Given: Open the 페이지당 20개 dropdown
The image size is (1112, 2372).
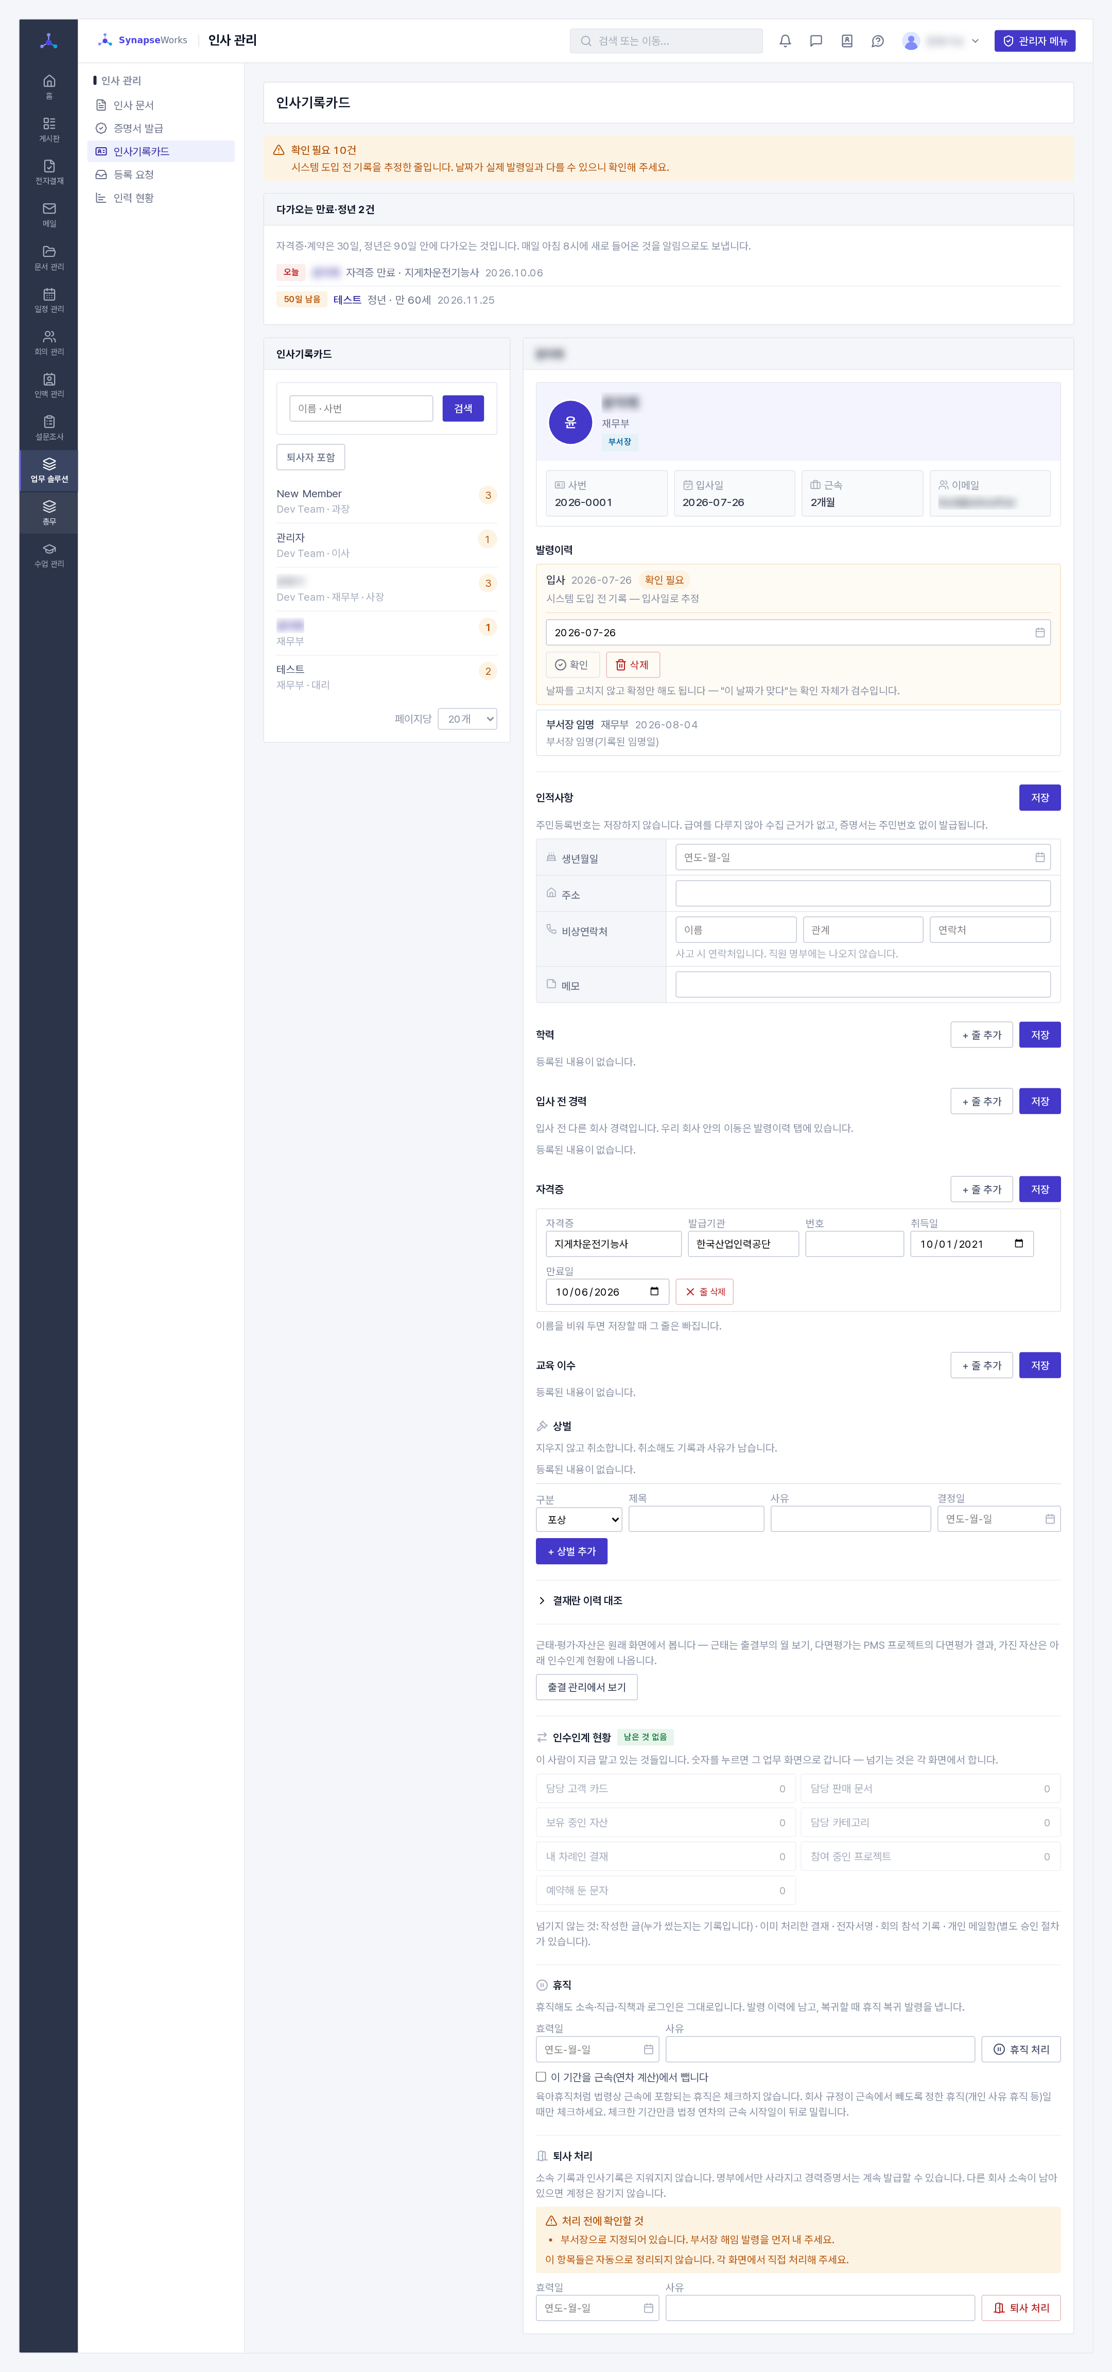Looking at the screenshot, I should click(467, 718).
